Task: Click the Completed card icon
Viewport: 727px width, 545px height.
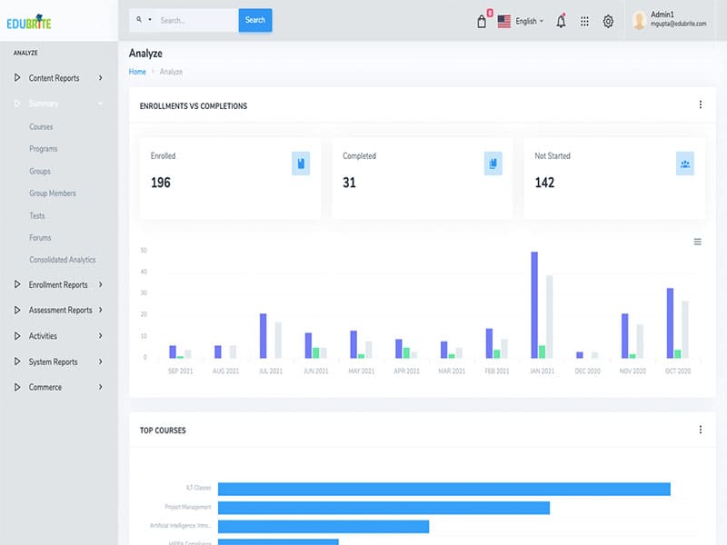Action: pyautogui.click(x=493, y=163)
